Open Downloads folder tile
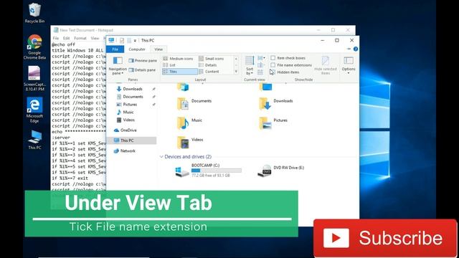 276,103
